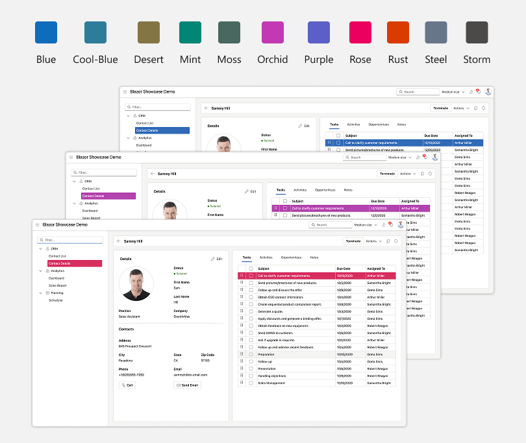The height and width of the screenshot is (443, 526).
Task: Click the search magnifier icon in the toolbar
Action: [x=314, y=225]
